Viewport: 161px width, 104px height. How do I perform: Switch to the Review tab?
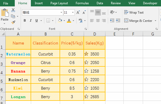coord(116,3)
